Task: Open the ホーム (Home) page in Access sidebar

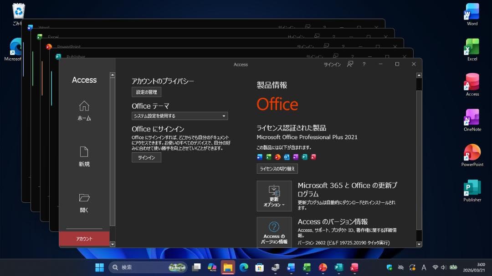Action: coord(84,110)
